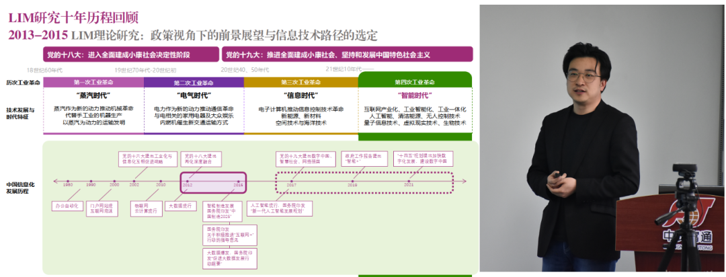Click the 1980 timeline marker
Image resolution: width=726 pixels, height=277 pixels.
68,182
